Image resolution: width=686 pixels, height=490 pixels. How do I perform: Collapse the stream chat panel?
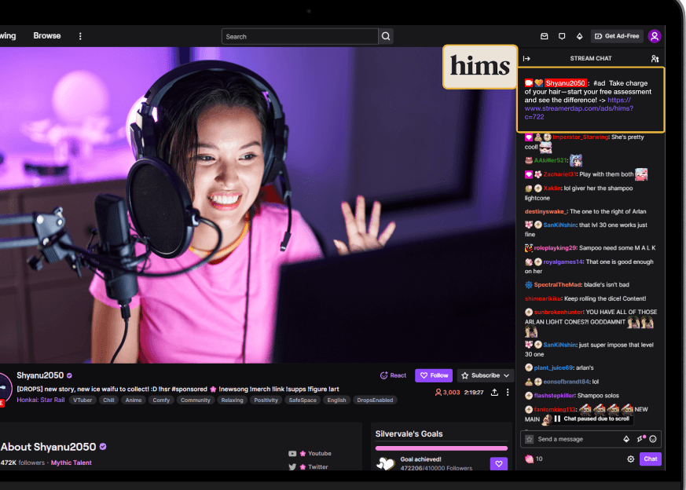click(526, 59)
